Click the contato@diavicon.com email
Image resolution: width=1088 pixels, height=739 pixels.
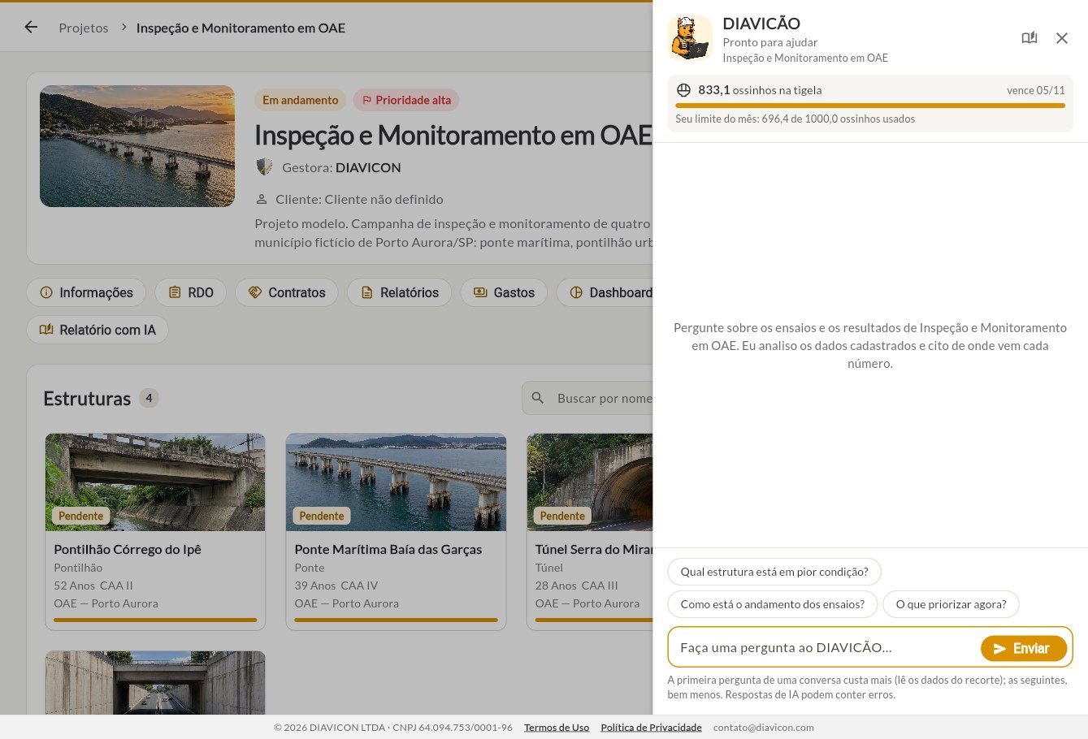point(763,727)
